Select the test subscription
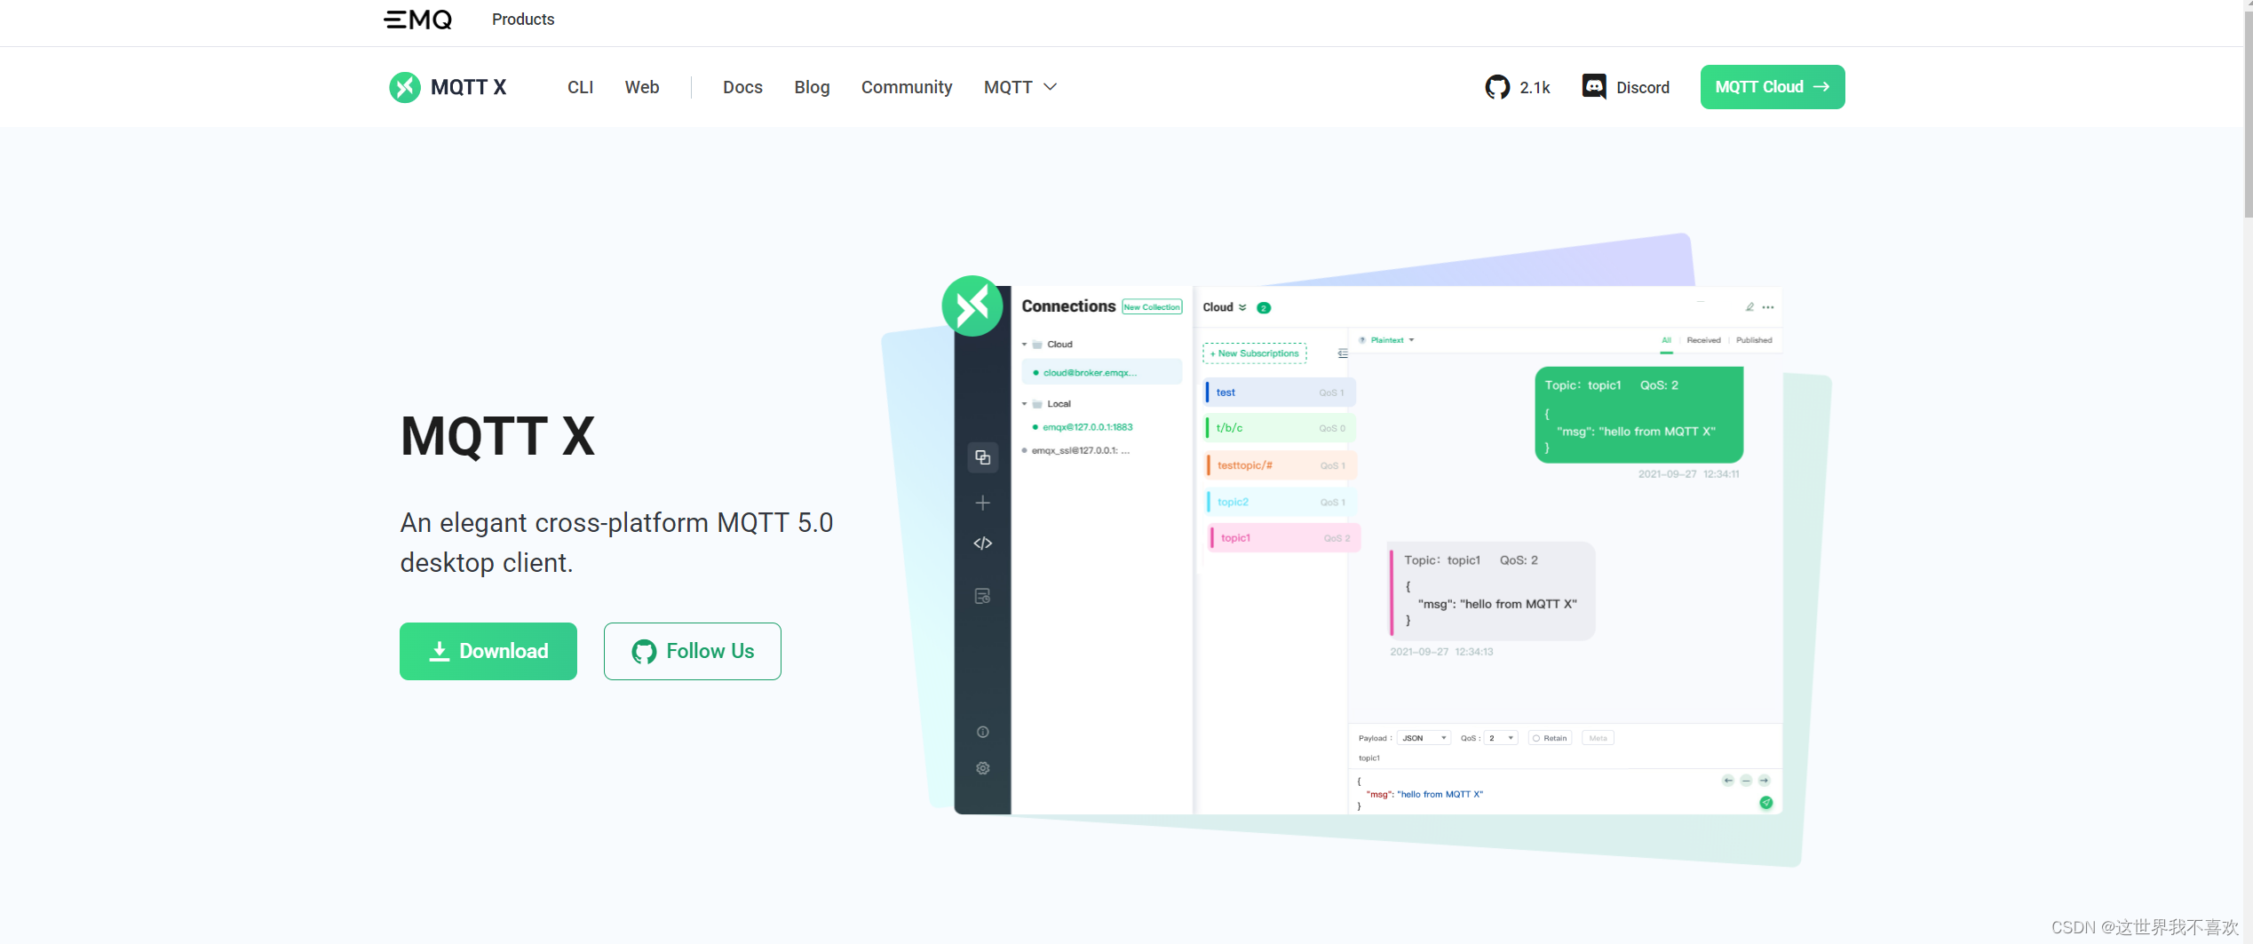 pyautogui.click(x=1280, y=393)
